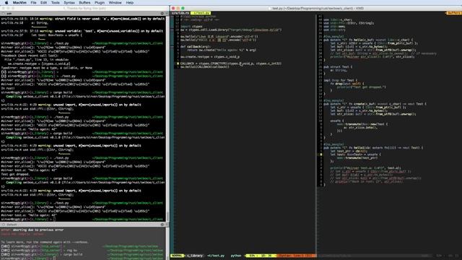Open the Syntax menu

tap(69, 3)
